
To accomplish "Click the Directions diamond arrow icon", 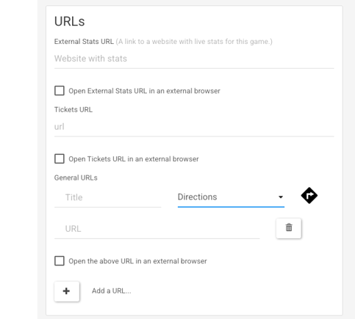I will [309, 196].
